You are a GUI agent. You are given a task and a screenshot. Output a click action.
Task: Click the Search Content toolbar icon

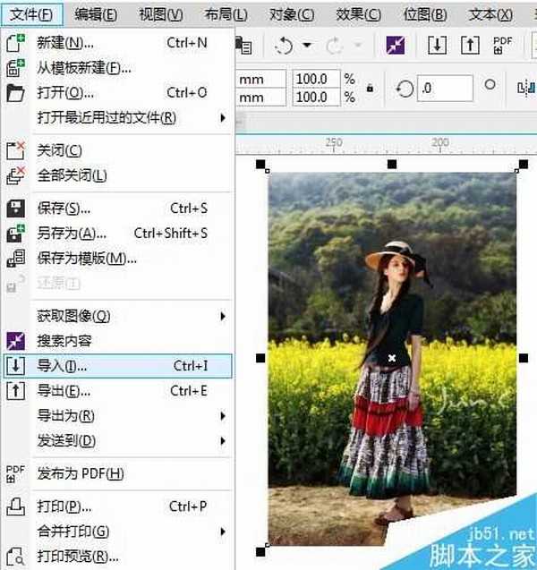click(395, 46)
